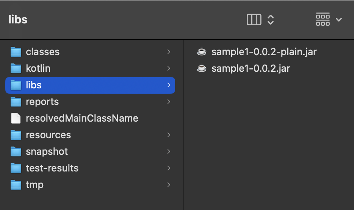Click the resolvedMainClassName document icon
The width and height of the screenshot is (354, 210).
pos(16,118)
